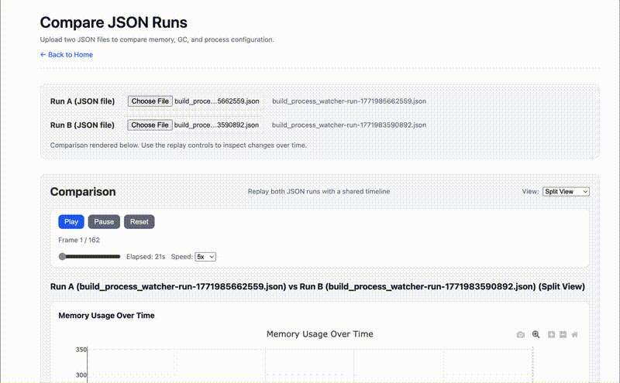Click the Run A vs Run B split view title
The width and height of the screenshot is (620, 383).
click(x=318, y=286)
